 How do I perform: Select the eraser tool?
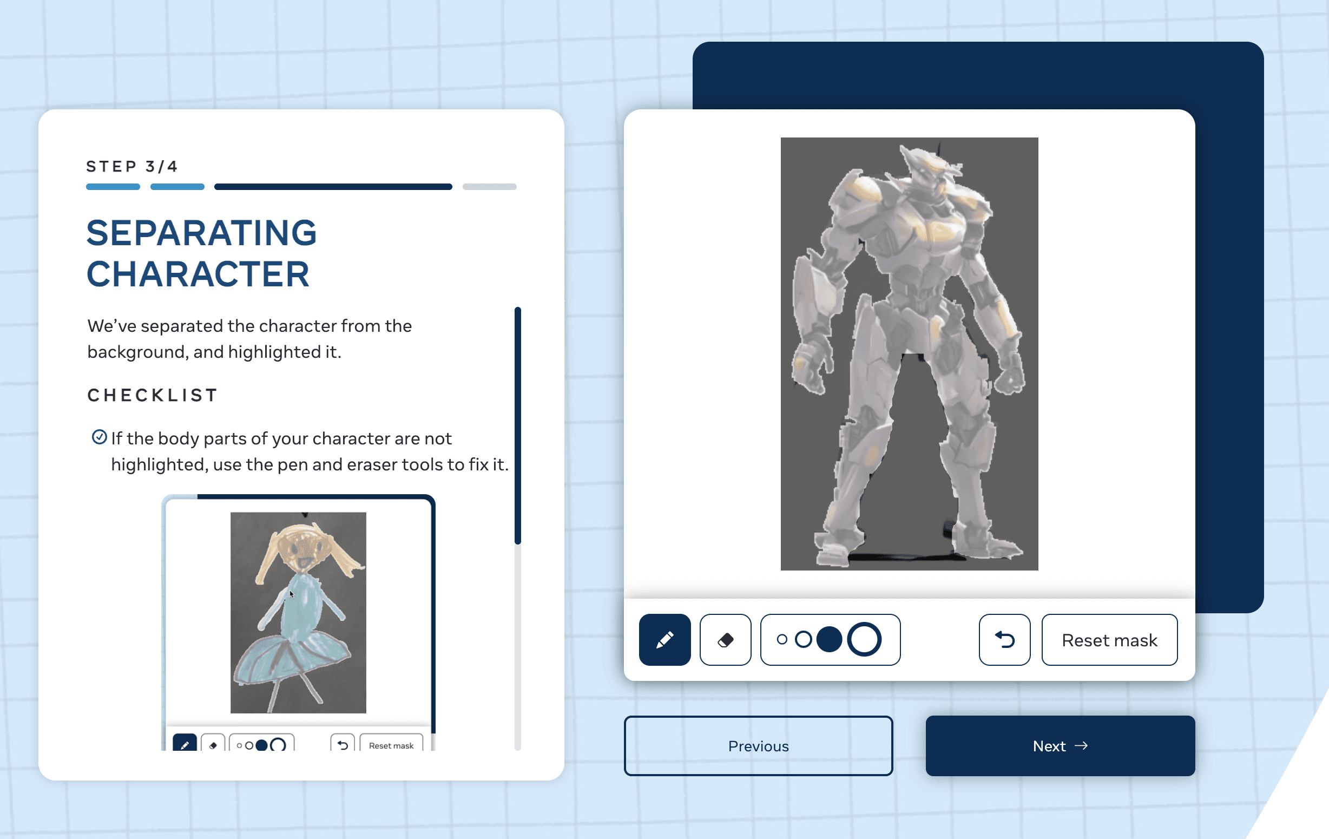point(725,640)
